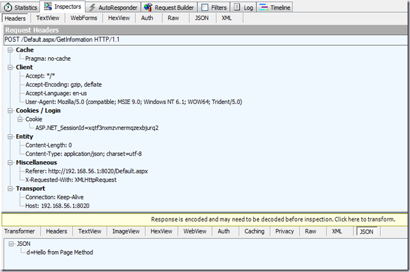
Task: Select the Accept-Language: en-us row
Action: pyautogui.click(x=56, y=93)
